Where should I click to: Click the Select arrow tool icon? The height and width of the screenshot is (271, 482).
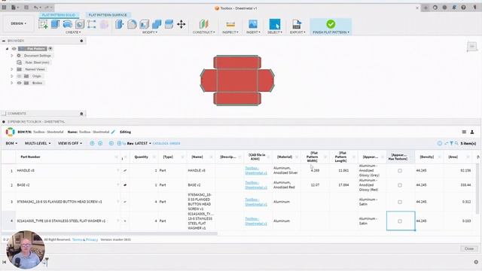[274, 24]
